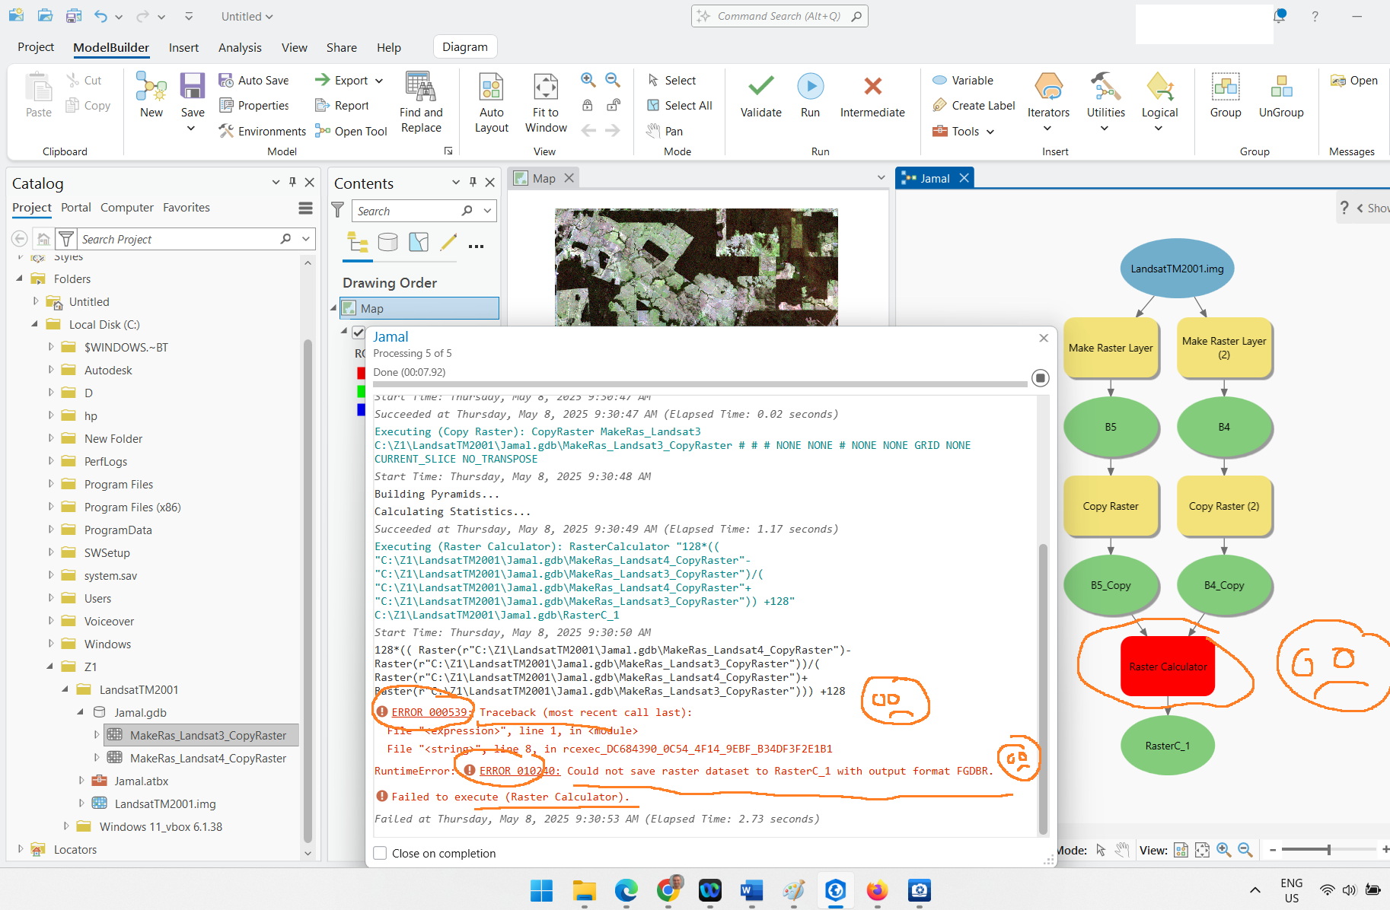Screen dimensions: 1390x910
Task: Adjust the diagram zoom slider
Action: click(x=1328, y=849)
